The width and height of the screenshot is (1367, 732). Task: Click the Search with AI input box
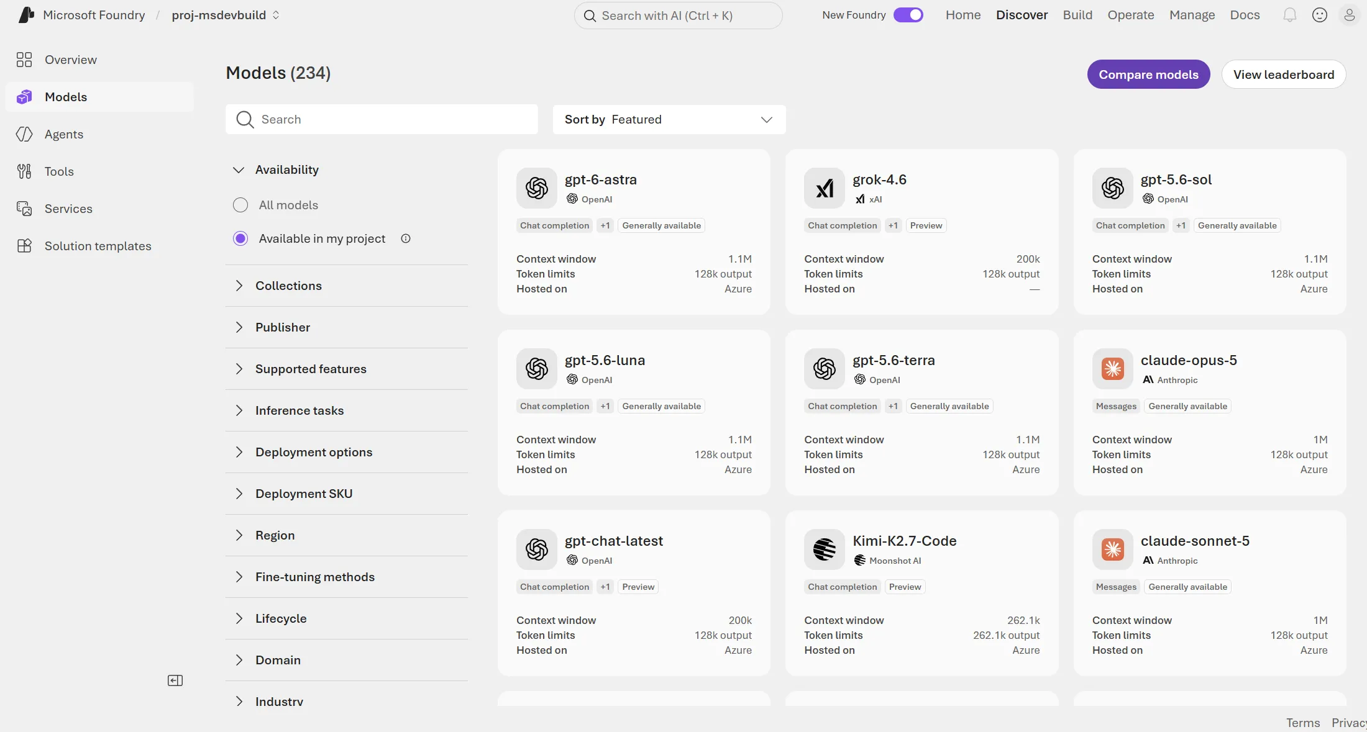click(678, 16)
